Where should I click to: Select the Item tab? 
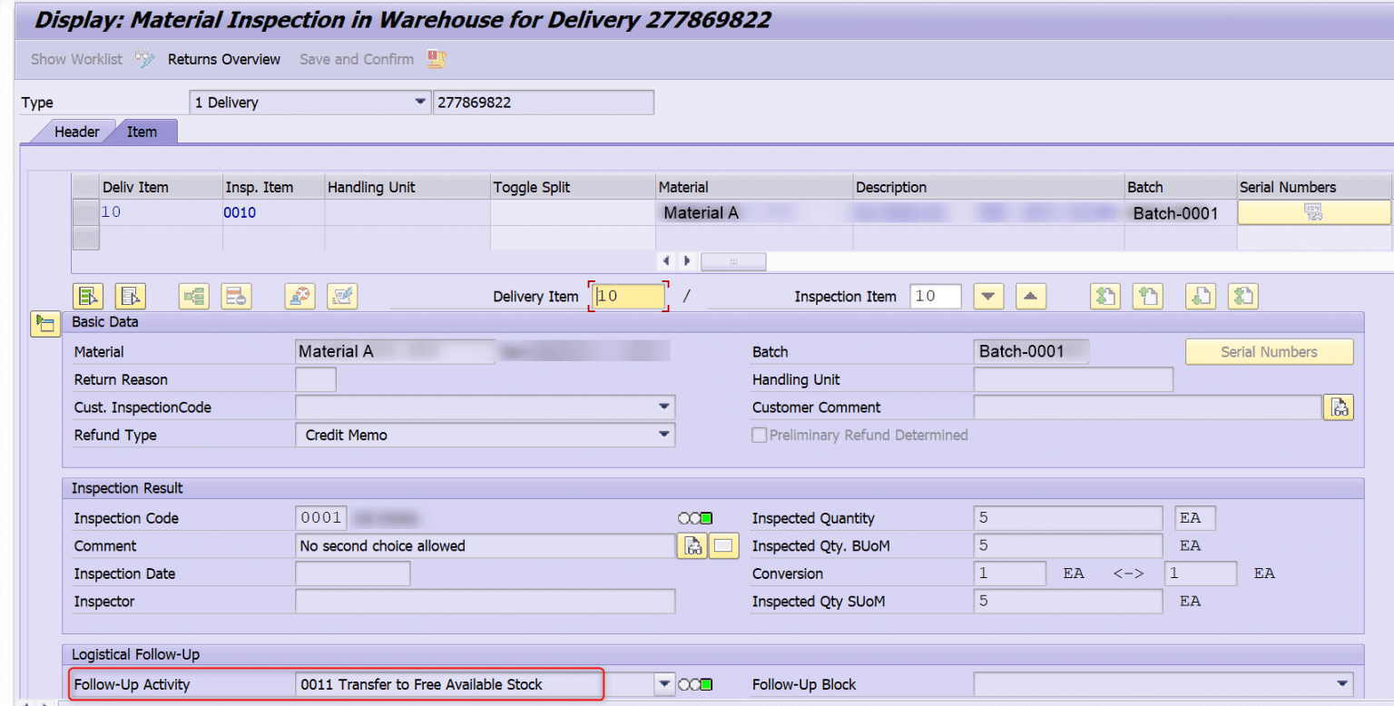pyautogui.click(x=142, y=131)
